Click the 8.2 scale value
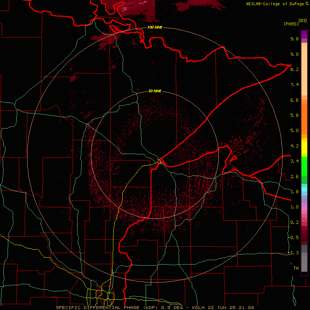 pyautogui.click(x=294, y=69)
